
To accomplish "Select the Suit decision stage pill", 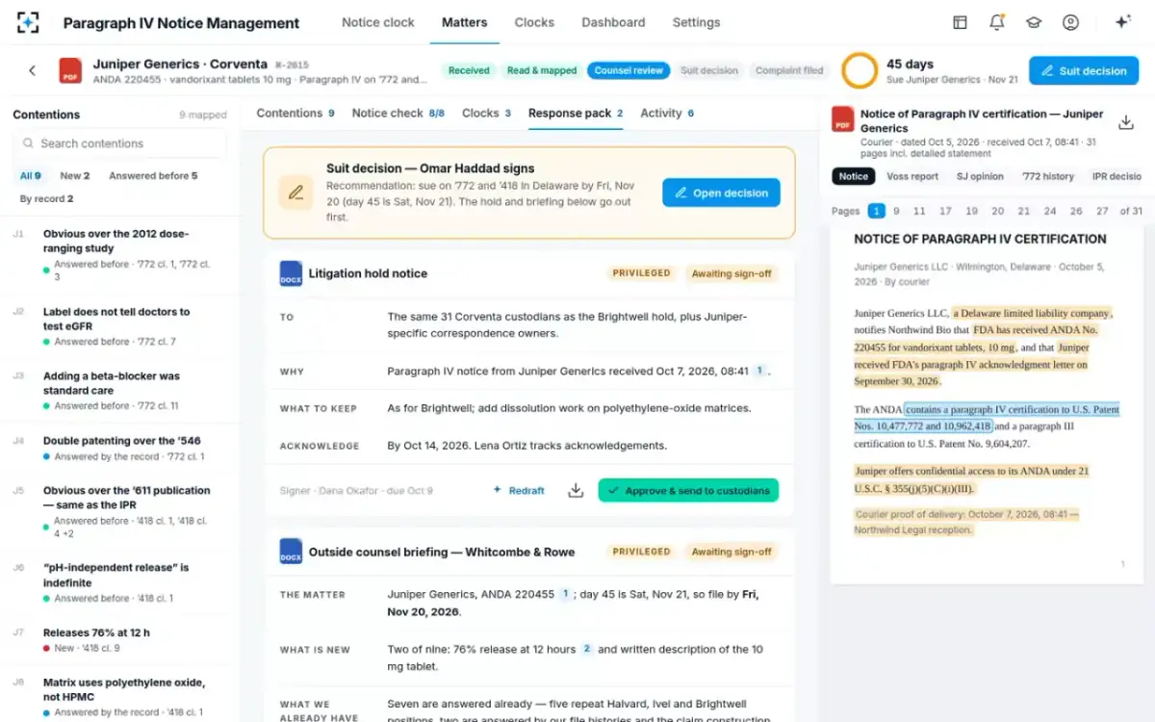I will coord(709,70).
